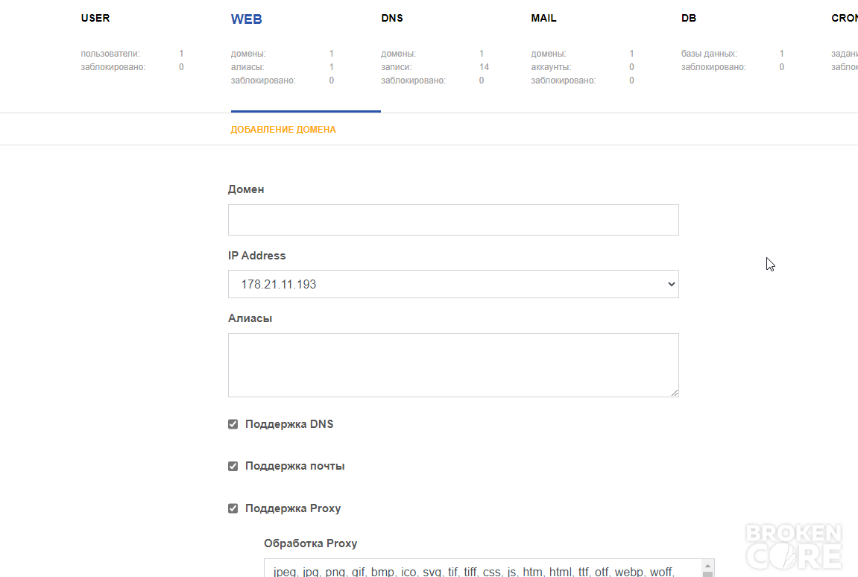Select the DB tab
858x577 pixels.
(688, 18)
